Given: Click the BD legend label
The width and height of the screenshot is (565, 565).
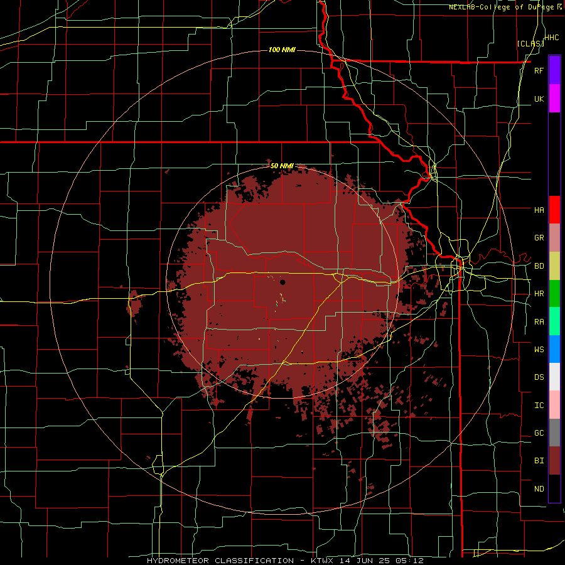Looking at the screenshot, I should [539, 266].
